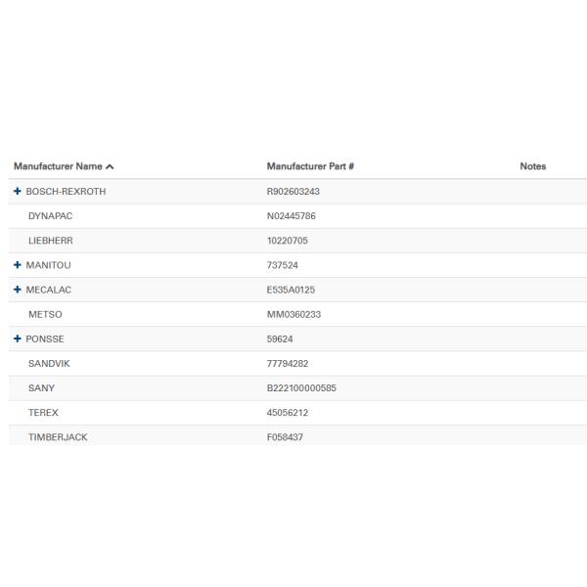
Task: Expand the BOSCH-REXROTH row
Action: [17, 192]
